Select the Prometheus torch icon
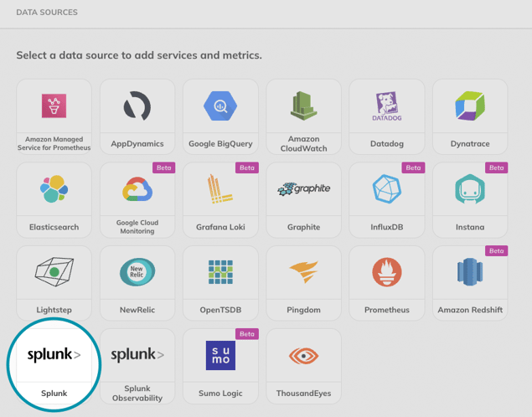 pyautogui.click(x=387, y=272)
